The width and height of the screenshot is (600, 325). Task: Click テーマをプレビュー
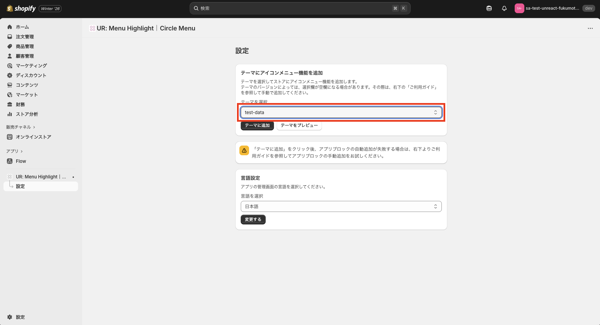pyautogui.click(x=299, y=126)
